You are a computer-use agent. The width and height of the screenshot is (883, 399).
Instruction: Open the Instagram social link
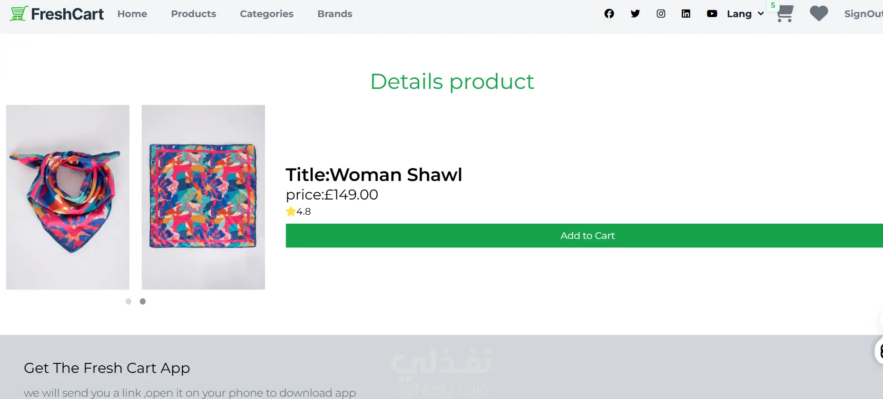pos(661,14)
